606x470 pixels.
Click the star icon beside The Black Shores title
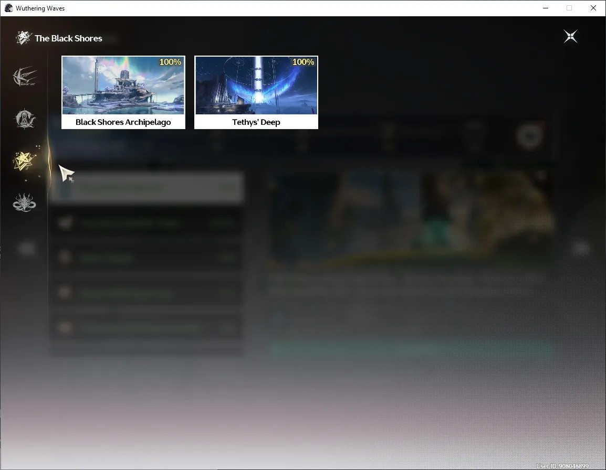(23, 37)
